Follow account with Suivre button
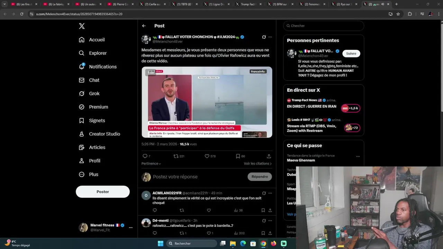Screen dimensions: 443x249 pos(351,54)
